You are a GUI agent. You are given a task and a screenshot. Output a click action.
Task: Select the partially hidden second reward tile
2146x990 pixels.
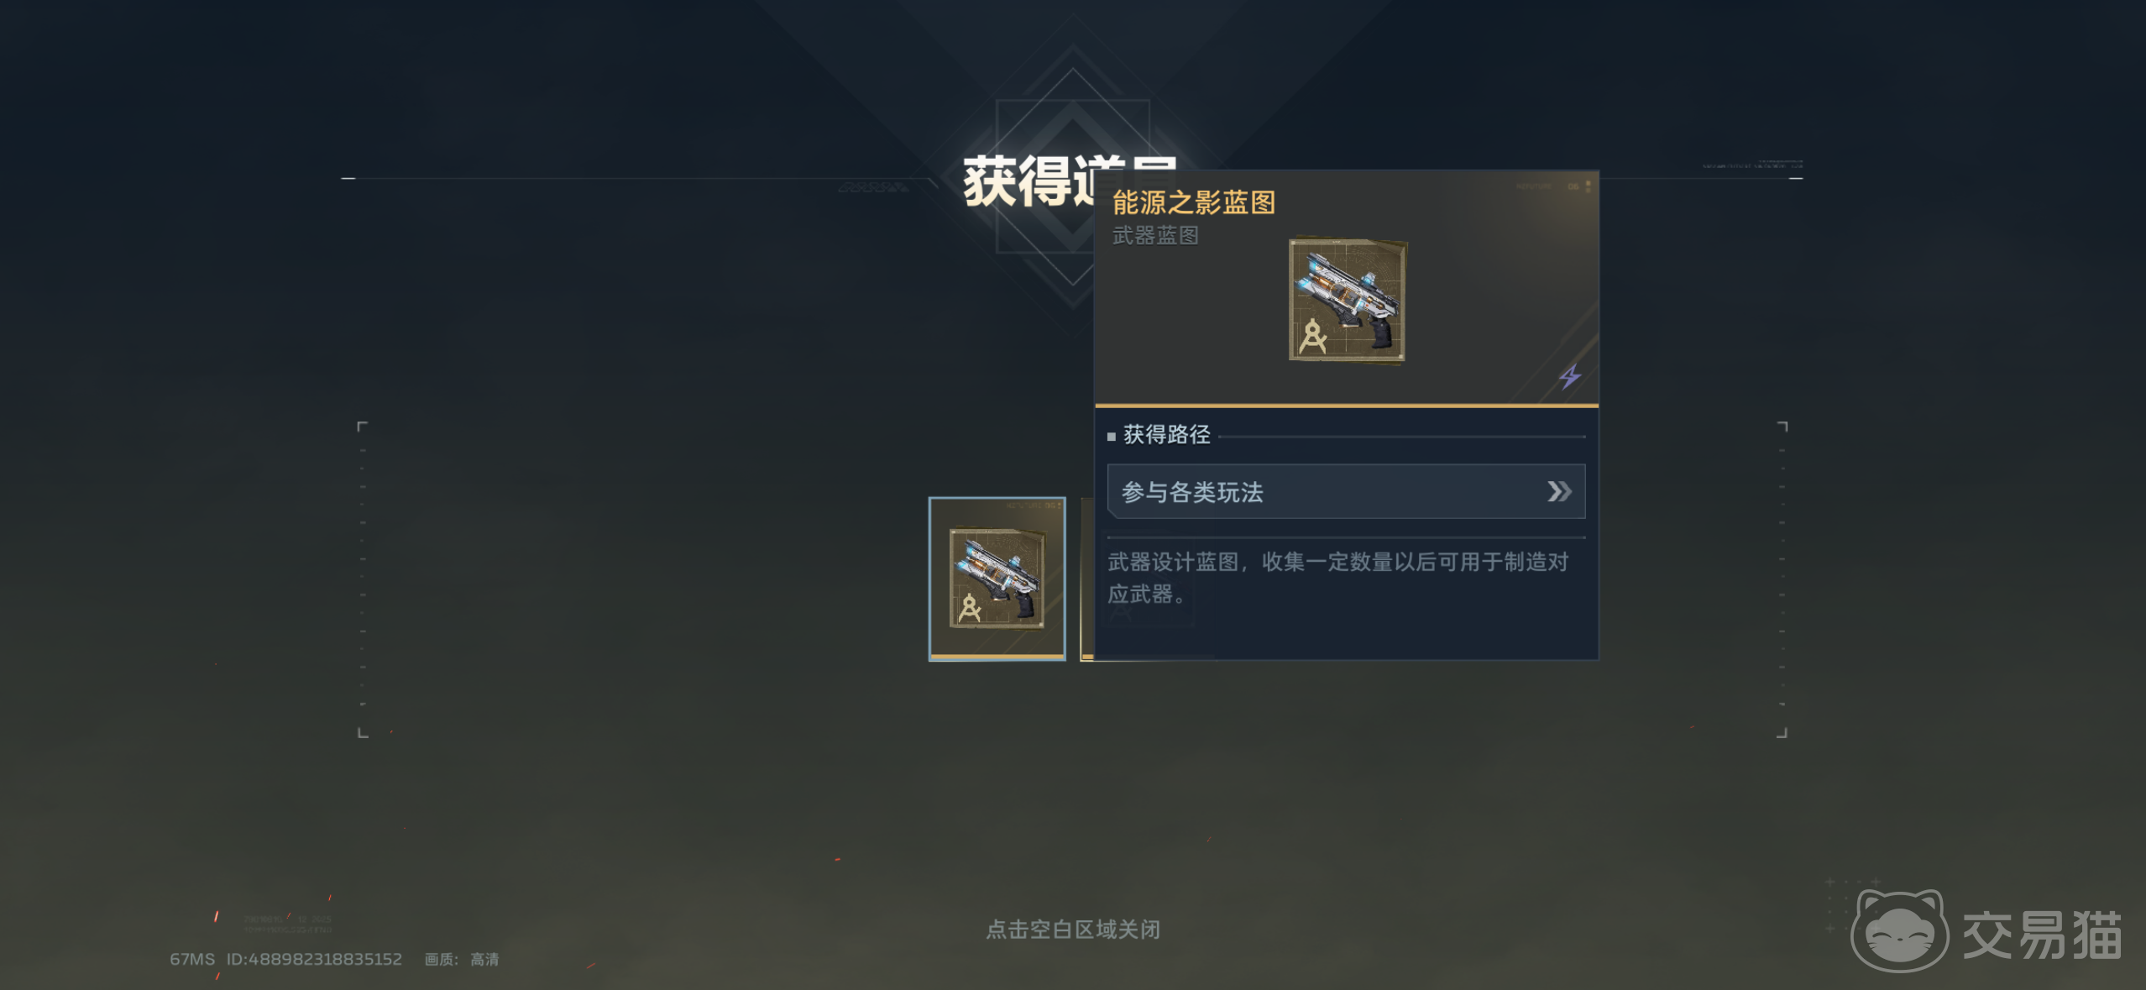[x=1086, y=579]
